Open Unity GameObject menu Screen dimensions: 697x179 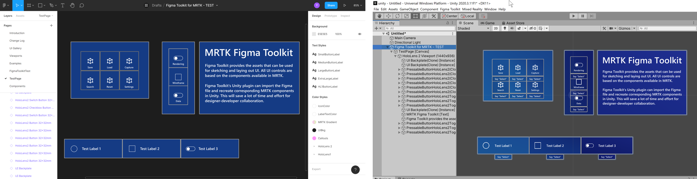coord(409,9)
